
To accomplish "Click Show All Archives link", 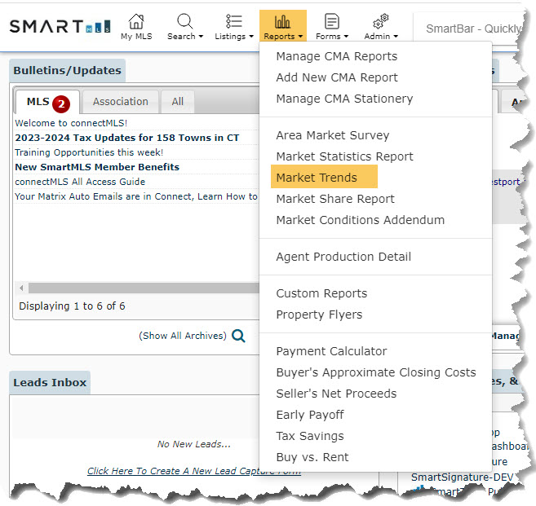I will 183,336.
